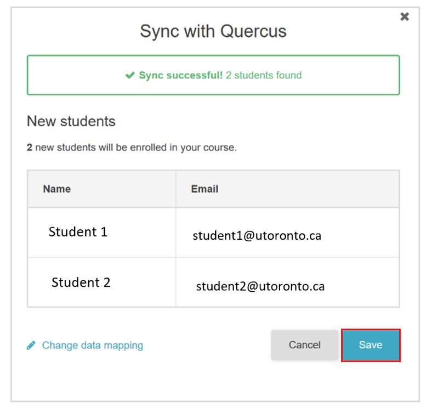Click the student1@utoronto.ca email cell
426x418 pixels.
click(287, 233)
